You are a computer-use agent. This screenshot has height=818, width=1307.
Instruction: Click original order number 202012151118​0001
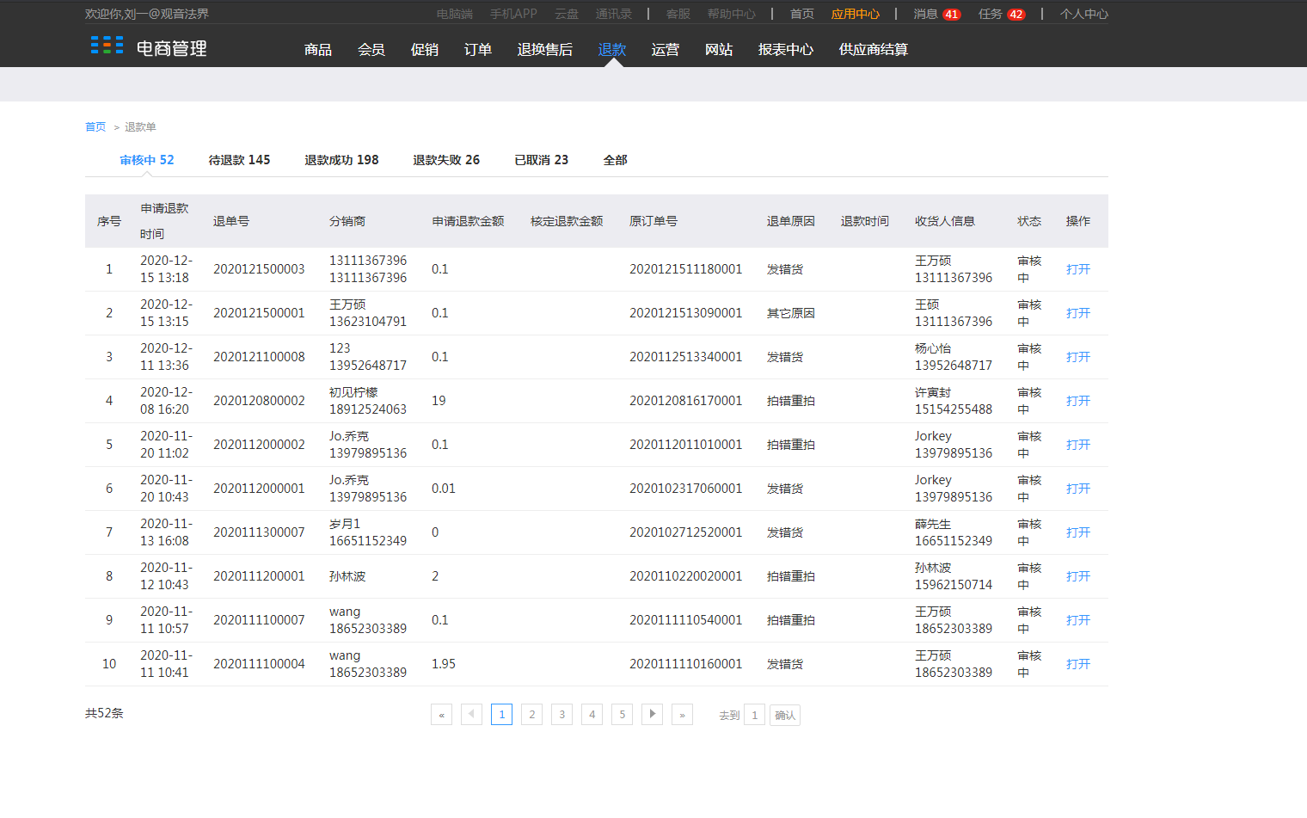coord(685,269)
